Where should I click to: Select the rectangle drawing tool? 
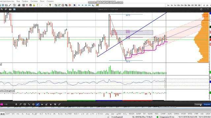click(x=25, y=104)
